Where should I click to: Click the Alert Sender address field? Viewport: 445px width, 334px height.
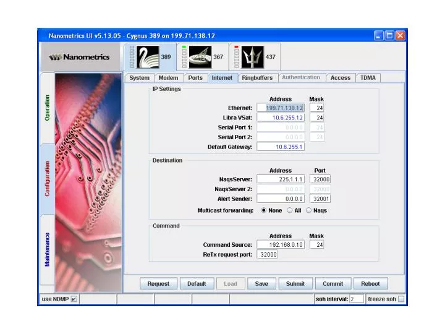(x=281, y=199)
